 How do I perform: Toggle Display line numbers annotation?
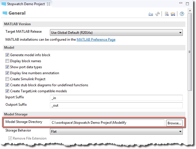tap(7, 73)
